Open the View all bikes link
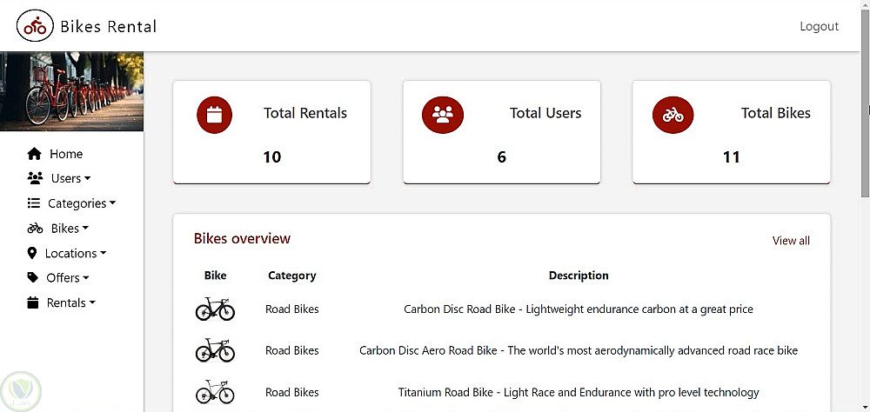The image size is (870, 412). point(791,241)
